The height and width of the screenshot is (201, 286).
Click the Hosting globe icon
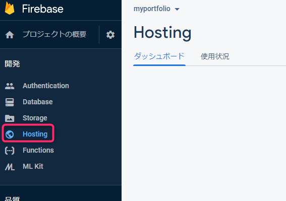pos(10,135)
